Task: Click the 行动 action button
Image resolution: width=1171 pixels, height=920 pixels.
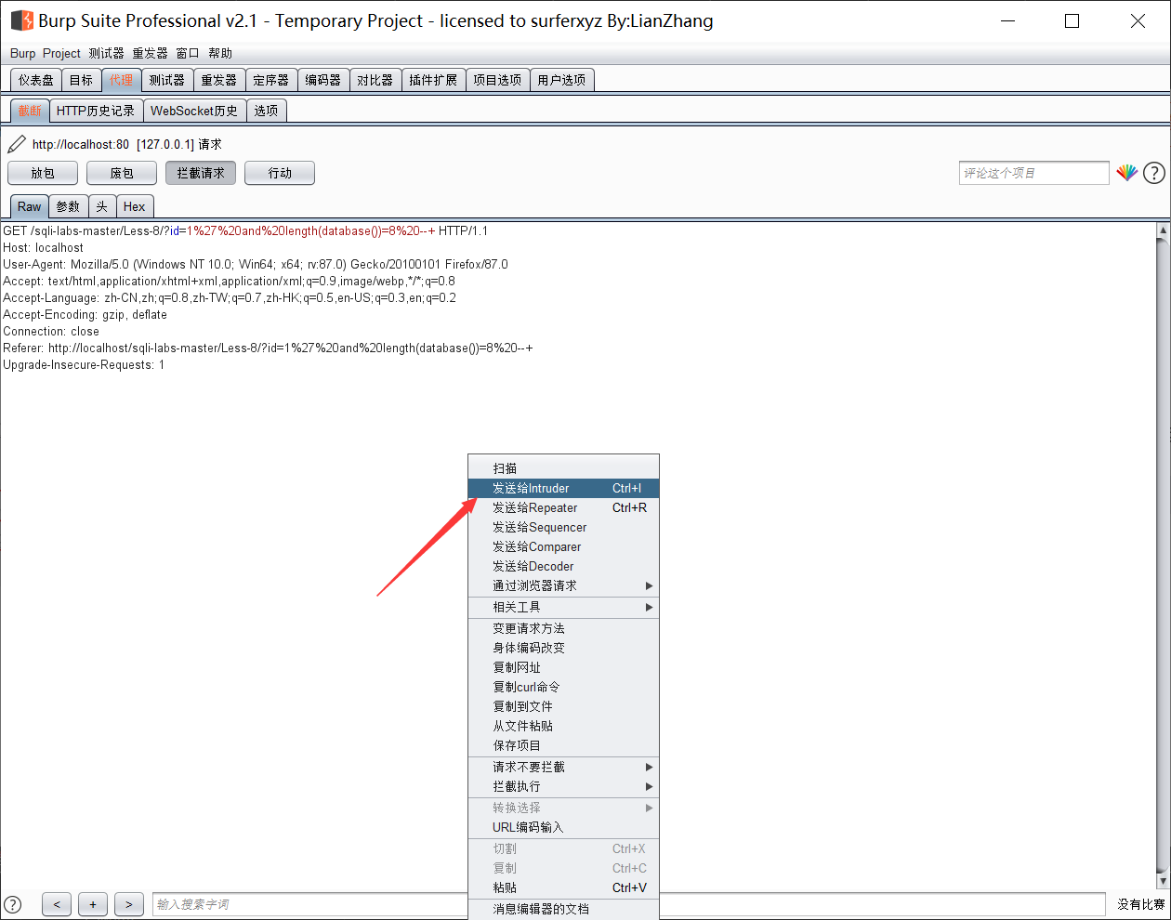Action: tap(280, 173)
